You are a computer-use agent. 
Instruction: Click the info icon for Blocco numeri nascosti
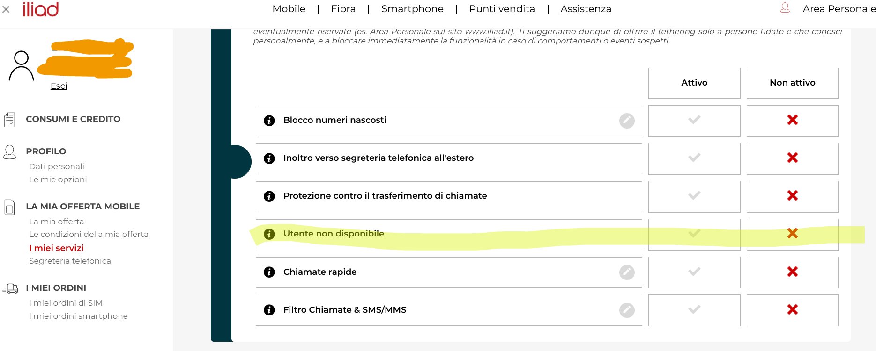click(269, 121)
